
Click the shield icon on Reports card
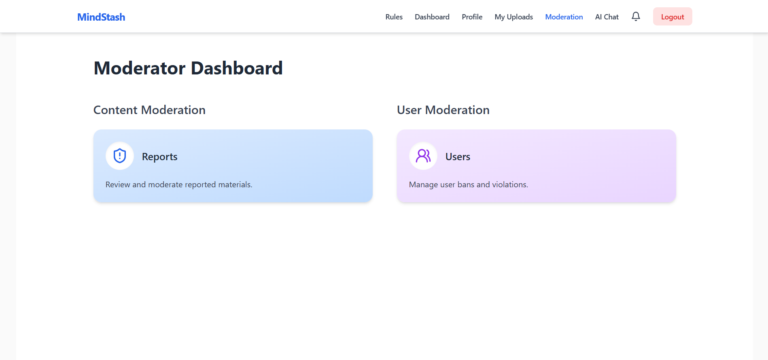[x=120, y=156]
